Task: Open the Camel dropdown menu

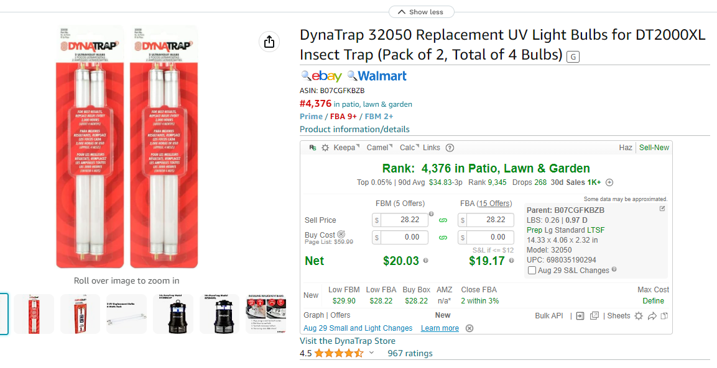Action: (379, 148)
